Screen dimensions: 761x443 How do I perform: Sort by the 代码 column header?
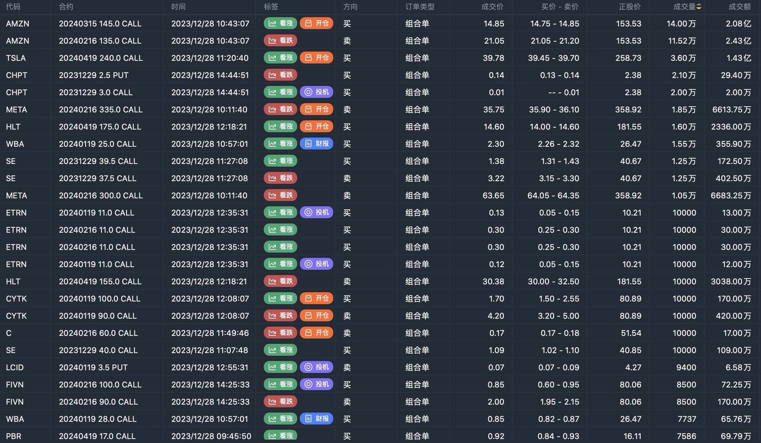coord(13,7)
